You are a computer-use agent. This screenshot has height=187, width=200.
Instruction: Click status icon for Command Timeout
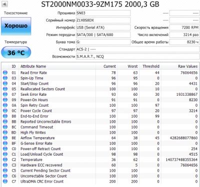pos(5,127)
